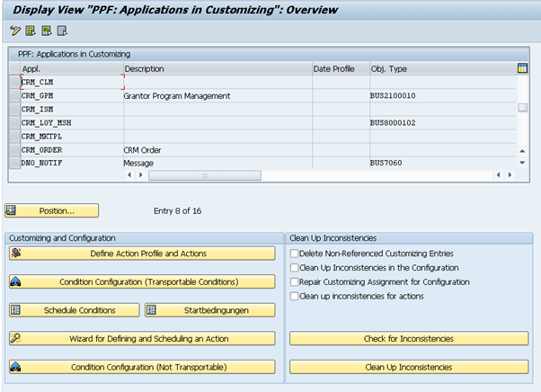Click the Select Block toolbar icon

point(45,31)
